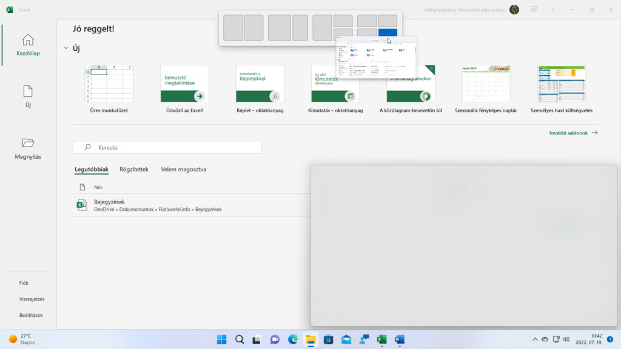Open the Kezdőlap home icon in sidebar

[28, 40]
